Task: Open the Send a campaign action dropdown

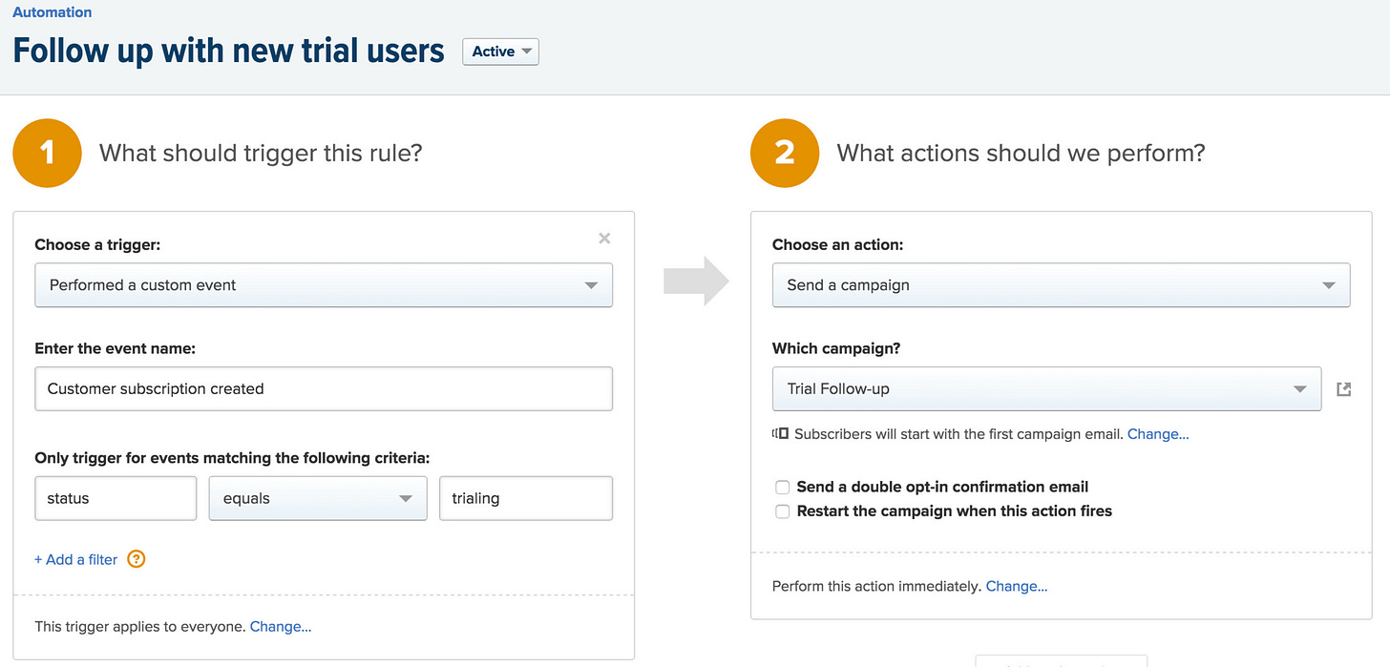Action: (x=1061, y=285)
